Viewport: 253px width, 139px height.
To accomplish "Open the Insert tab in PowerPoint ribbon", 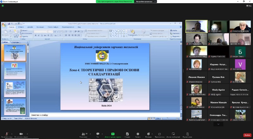I will tap(21, 27).
